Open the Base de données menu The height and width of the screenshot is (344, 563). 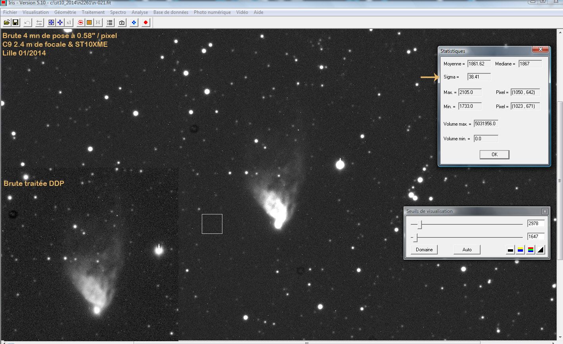(171, 12)
